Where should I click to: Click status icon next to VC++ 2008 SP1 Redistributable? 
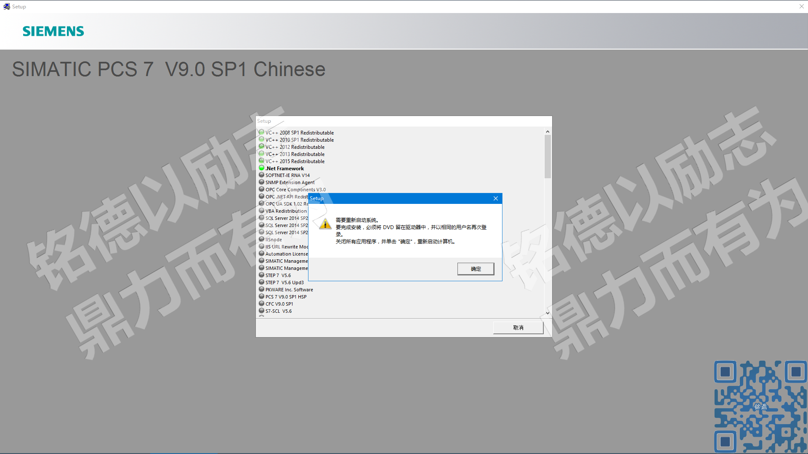(x=261, y=132)
